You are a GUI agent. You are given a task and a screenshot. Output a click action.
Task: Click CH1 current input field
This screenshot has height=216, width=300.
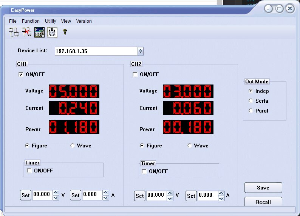93,195
